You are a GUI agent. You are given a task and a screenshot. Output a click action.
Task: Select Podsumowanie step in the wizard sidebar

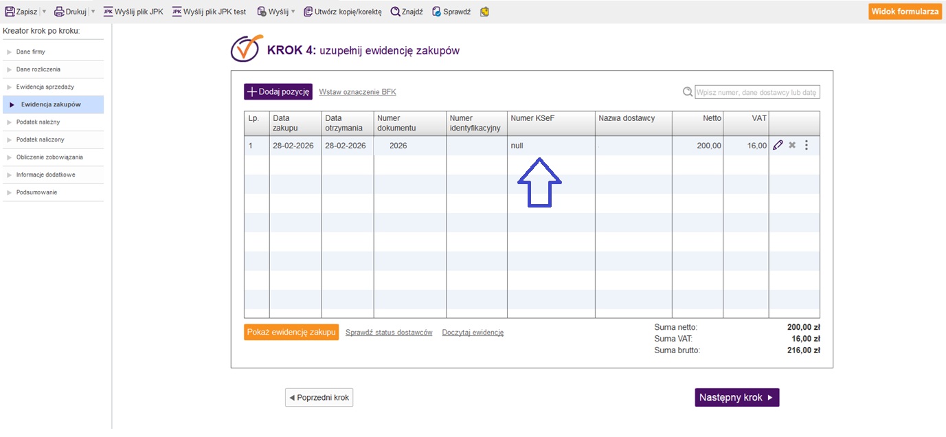coord(36,192)
